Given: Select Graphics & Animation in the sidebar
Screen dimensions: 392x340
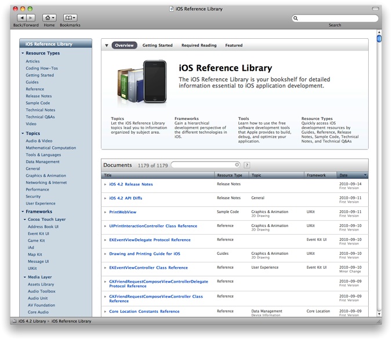Looking at the screenshot, I should click(46, 176).
